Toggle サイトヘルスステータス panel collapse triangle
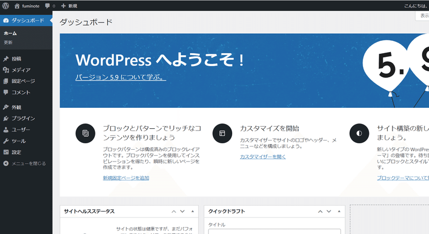429x234 pixels. pos(193,211)
